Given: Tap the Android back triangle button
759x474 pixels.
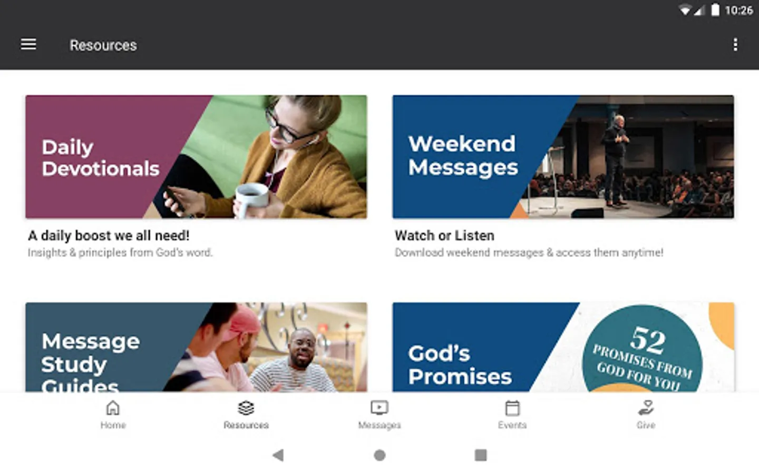Looking at the screenshot, I should (x=278, y=455).
